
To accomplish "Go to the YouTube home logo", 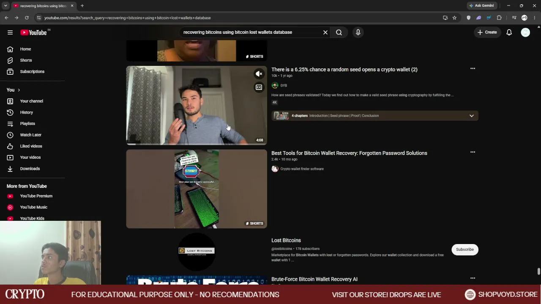I will [x=33, y=33].
